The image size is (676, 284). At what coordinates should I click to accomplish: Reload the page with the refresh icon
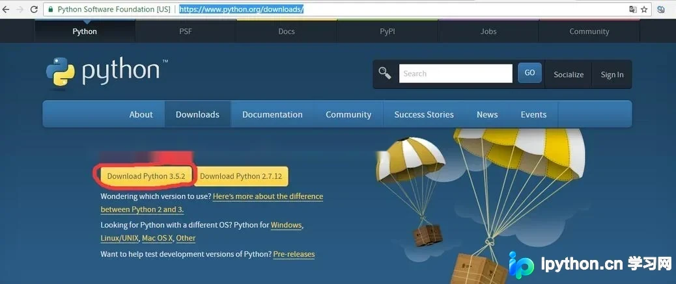point(34,9)
